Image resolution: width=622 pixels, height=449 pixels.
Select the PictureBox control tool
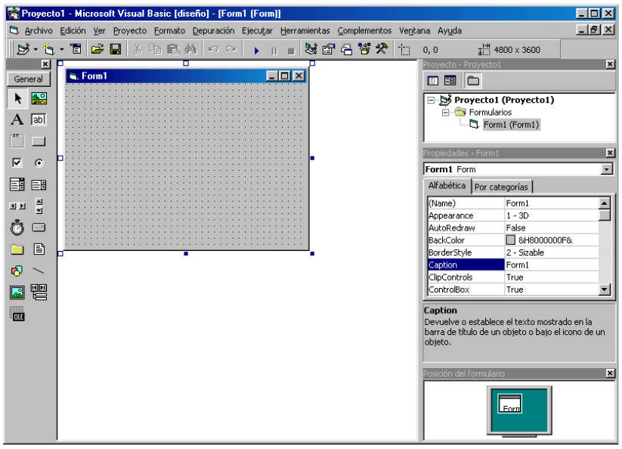click(x=39, y=98)
